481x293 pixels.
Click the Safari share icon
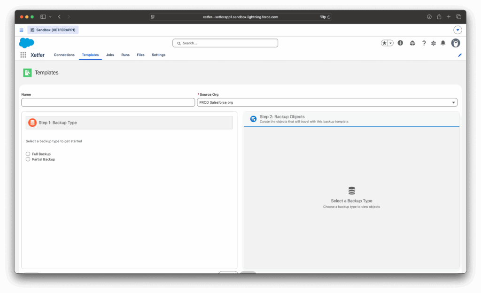click(439, 17)
